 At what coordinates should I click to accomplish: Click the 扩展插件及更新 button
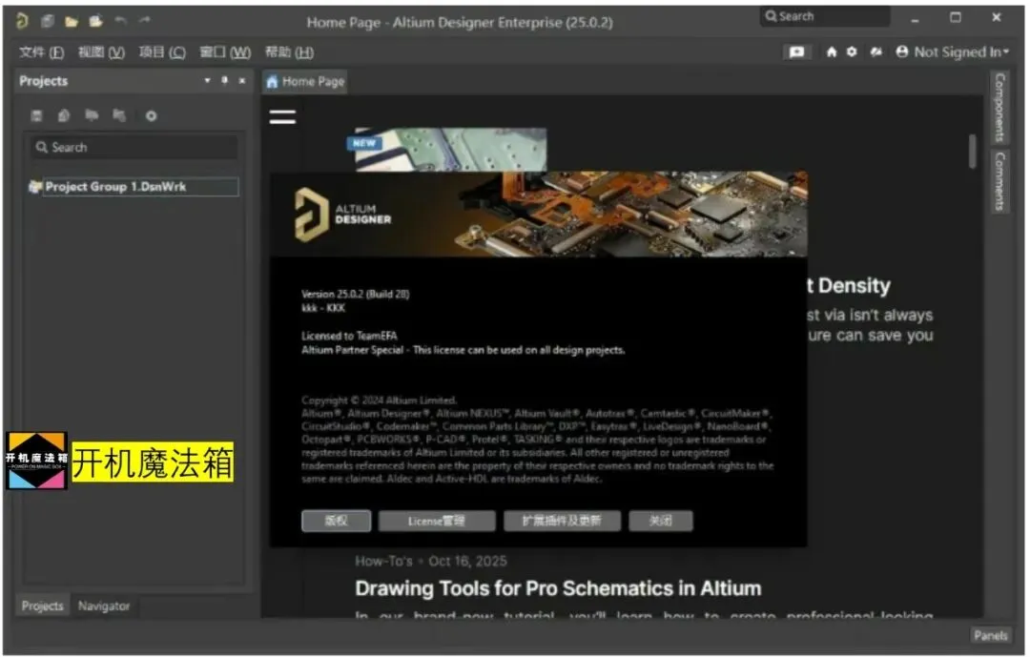(562, 521)
